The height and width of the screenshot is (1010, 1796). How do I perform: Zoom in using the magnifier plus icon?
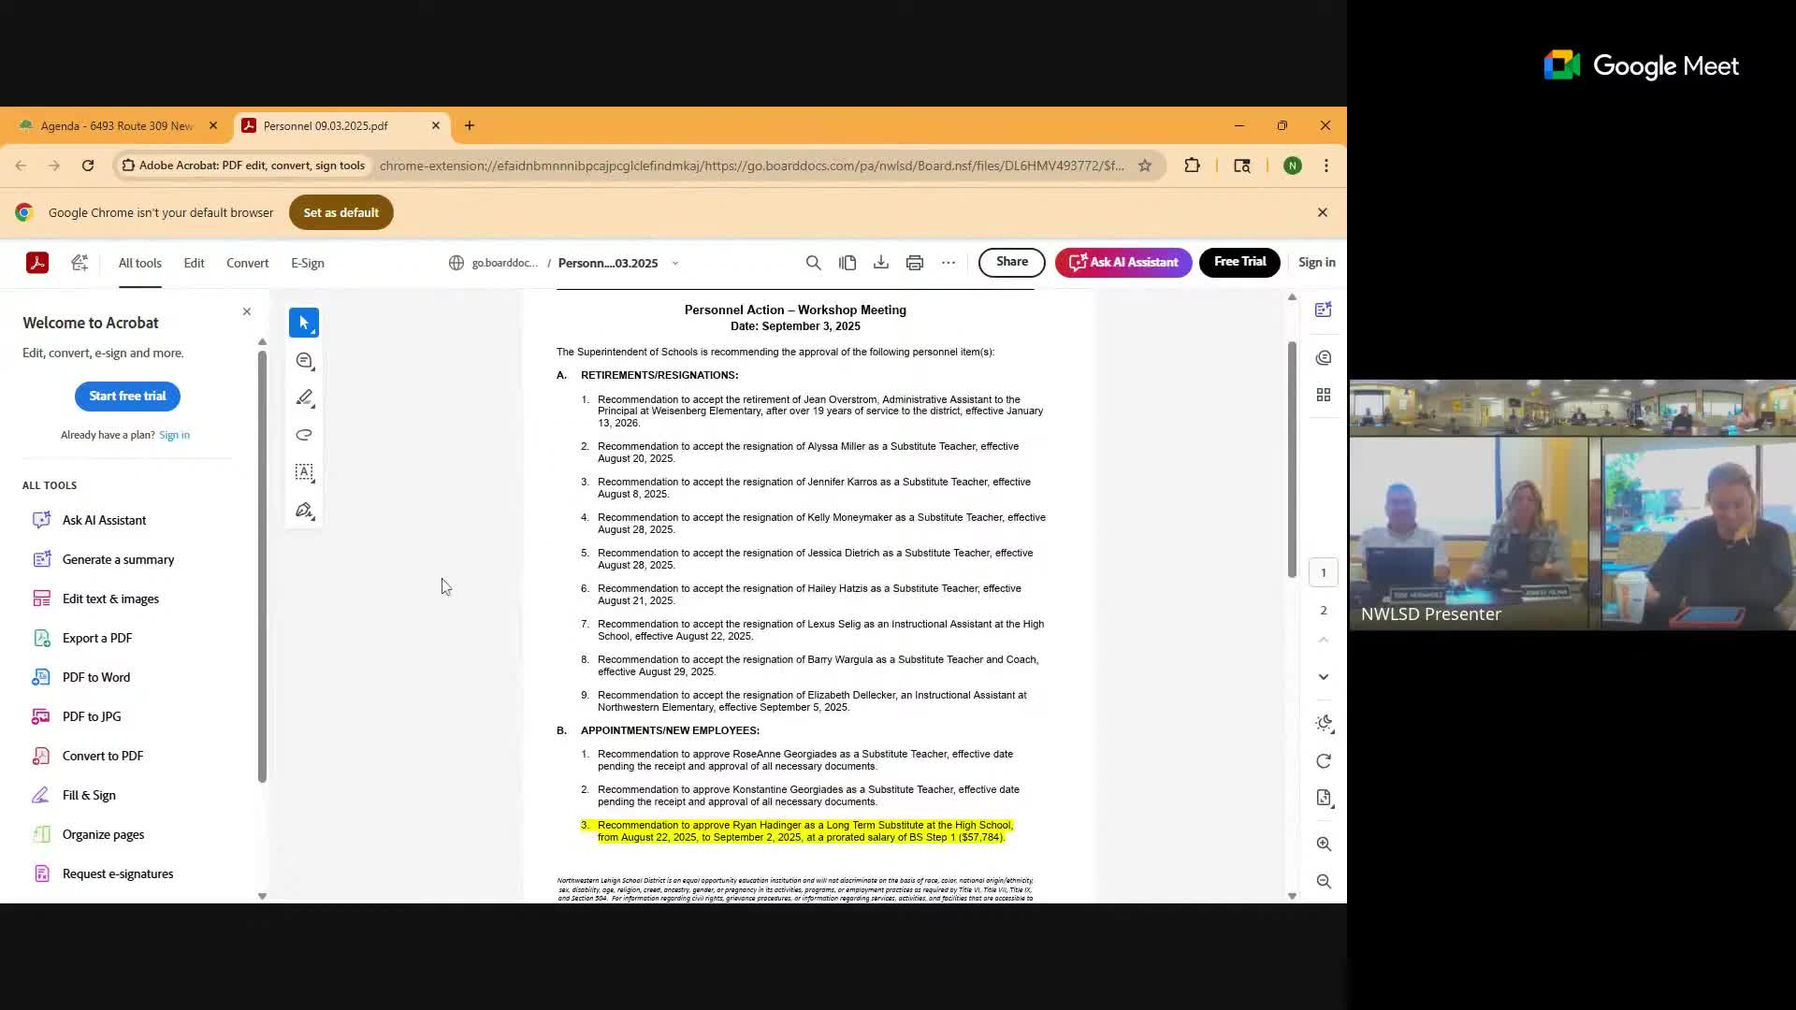1324,844
